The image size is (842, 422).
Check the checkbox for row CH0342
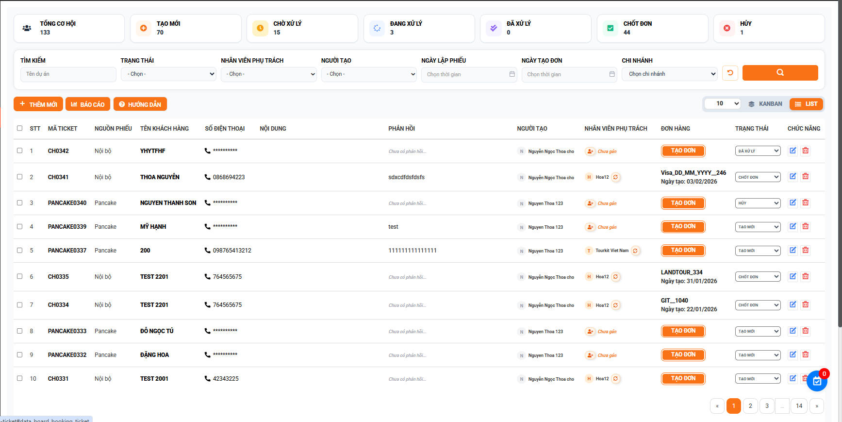tap(19, 151)
